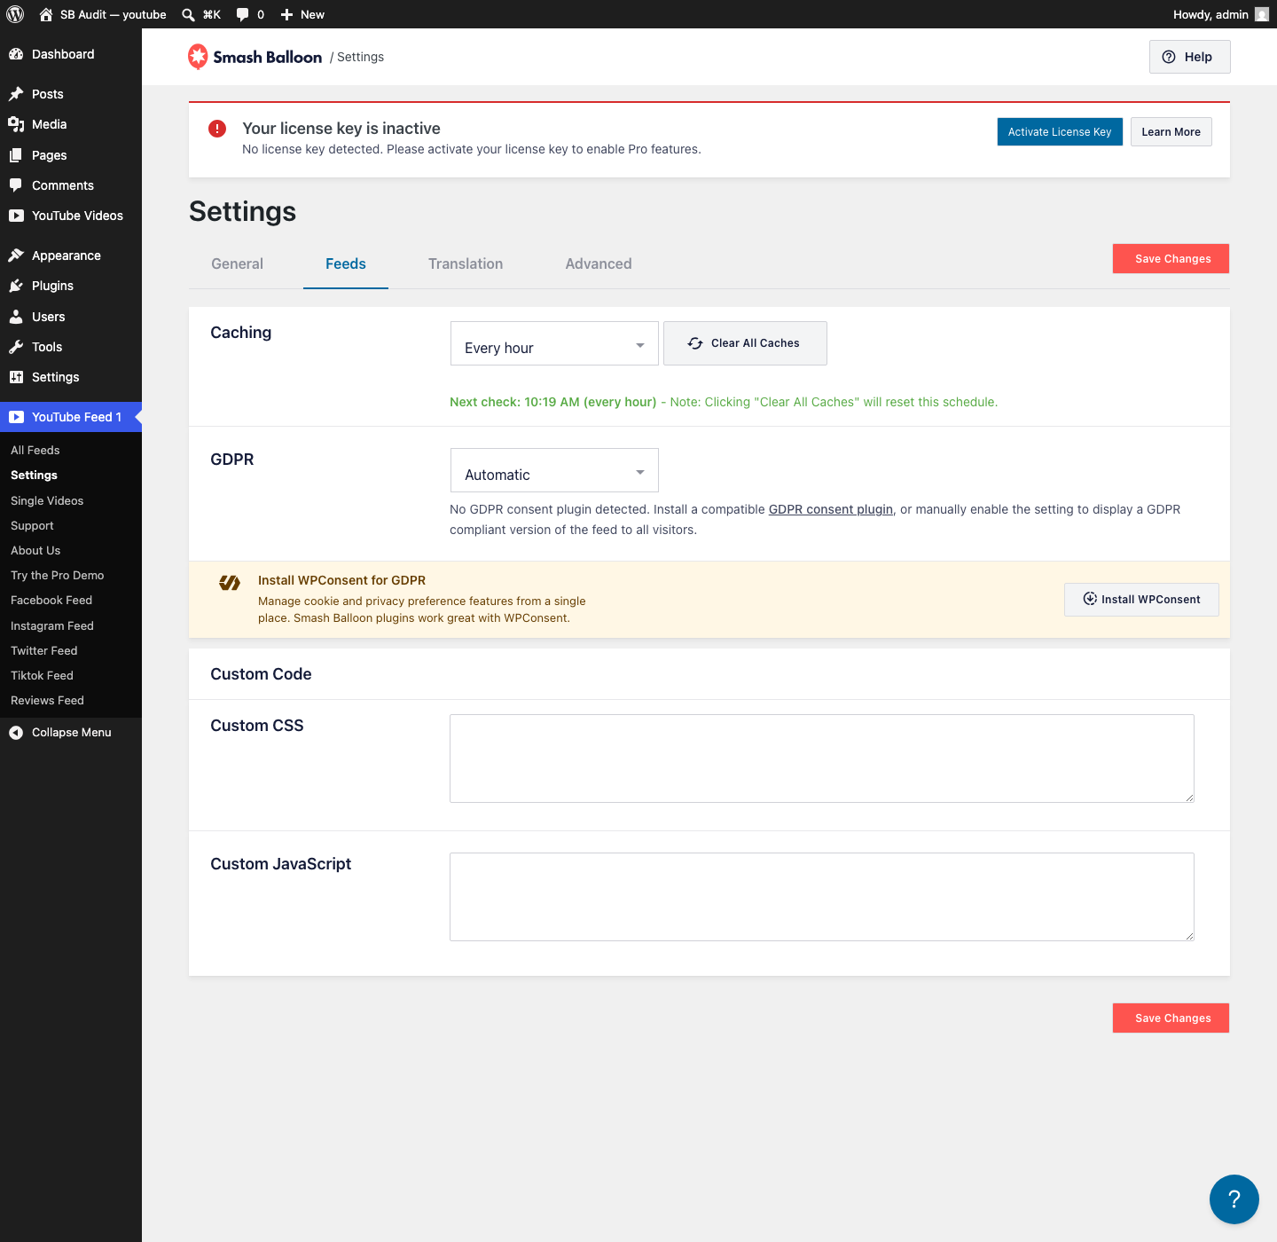This screenshot has width=1277, height=1242.
Task: Click the 'Next check: 10:19 AM' schedule text
Action: coord(552,402)
